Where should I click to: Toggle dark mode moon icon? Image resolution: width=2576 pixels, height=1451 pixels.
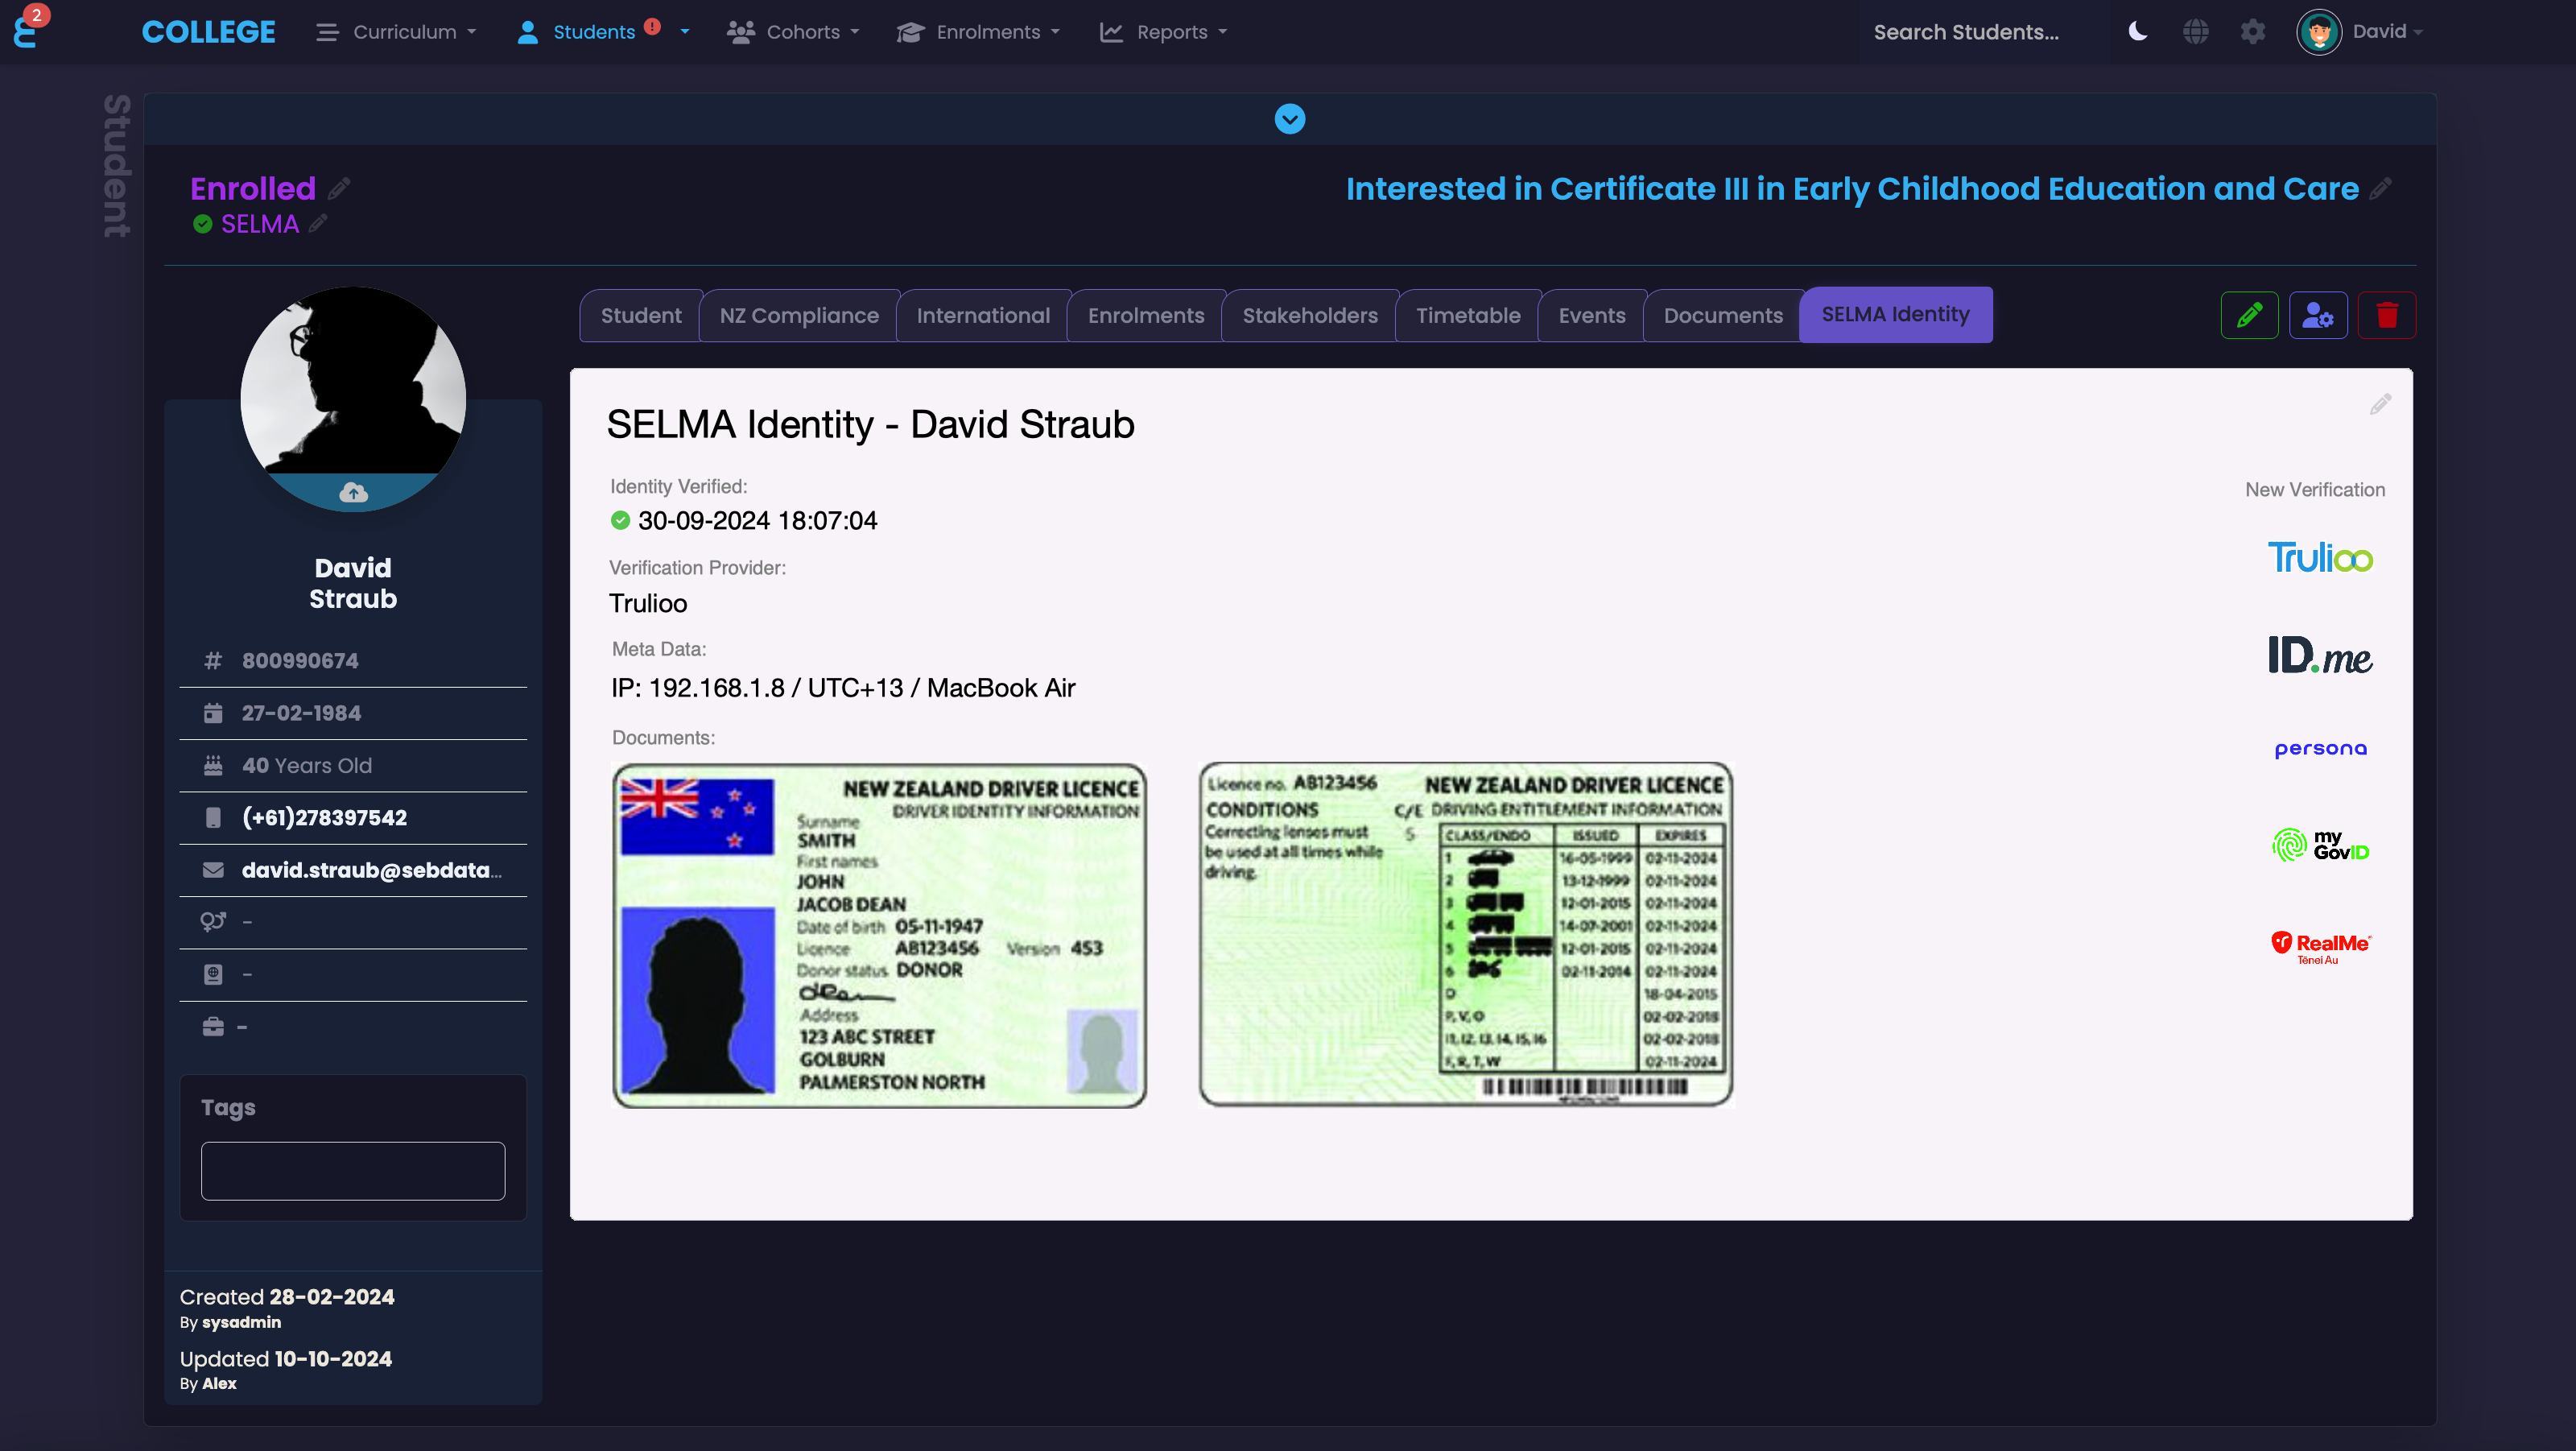coord(2137,32)
